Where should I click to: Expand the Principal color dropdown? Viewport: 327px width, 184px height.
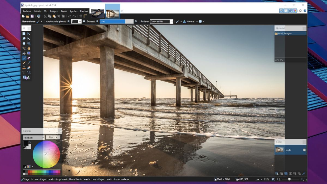click(34, 138)
